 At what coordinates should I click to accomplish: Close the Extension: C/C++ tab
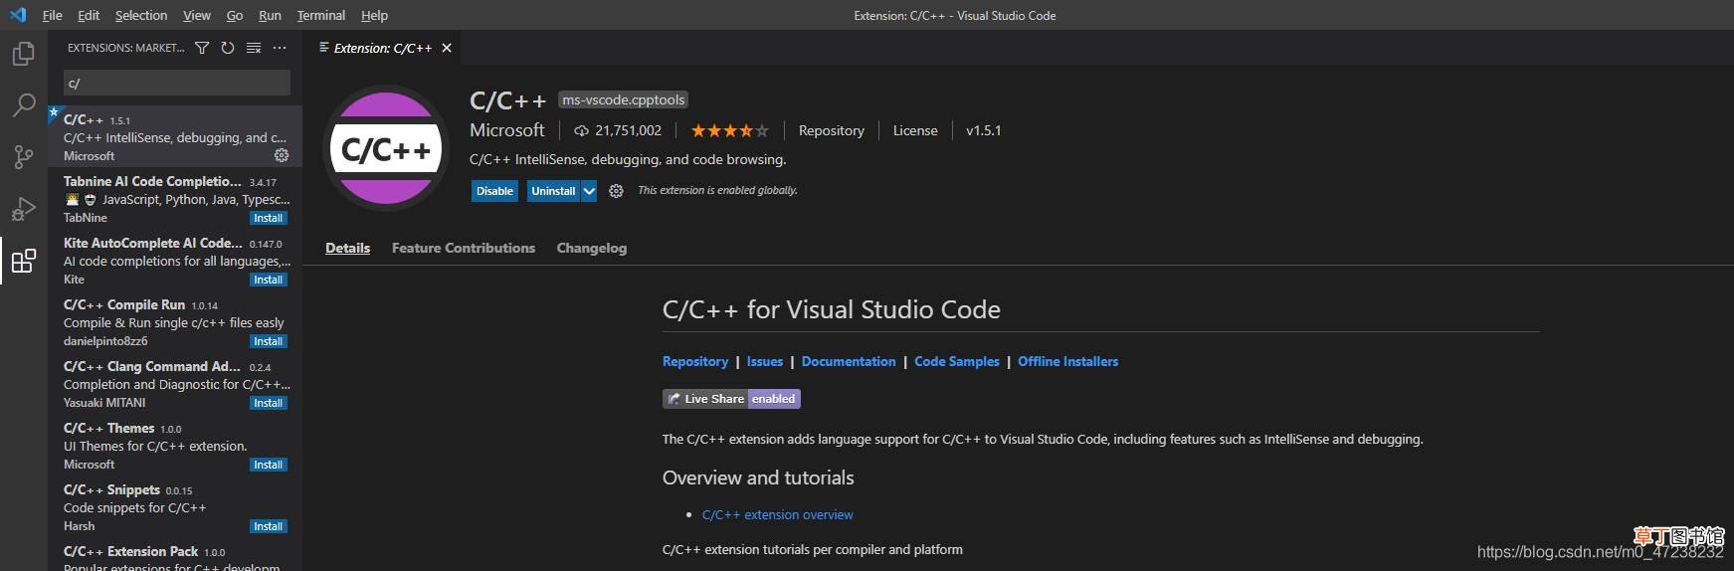(447, 48)
